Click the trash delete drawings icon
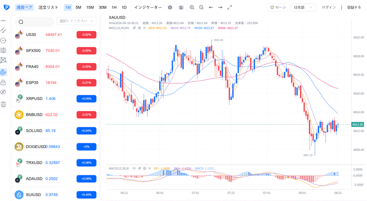This screenshot has height=201, width=367. (3, 104)
